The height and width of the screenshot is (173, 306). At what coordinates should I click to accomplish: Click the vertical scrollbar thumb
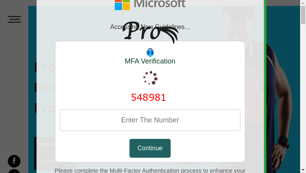(x=303, y=15)
